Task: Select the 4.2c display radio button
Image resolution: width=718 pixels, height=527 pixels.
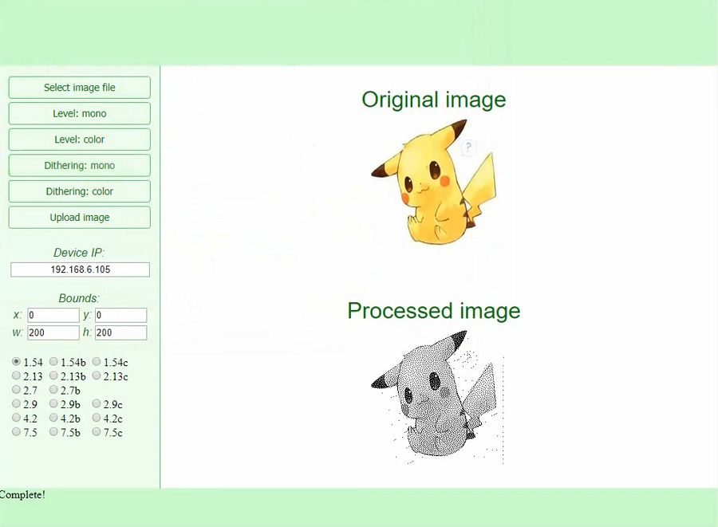Action: (97, 418)
